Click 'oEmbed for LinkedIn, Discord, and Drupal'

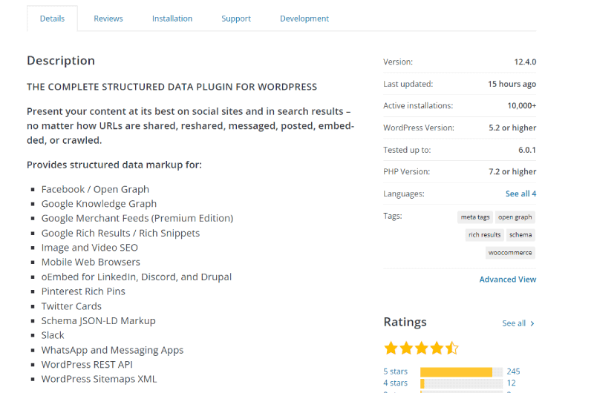(x=137, y=277)
